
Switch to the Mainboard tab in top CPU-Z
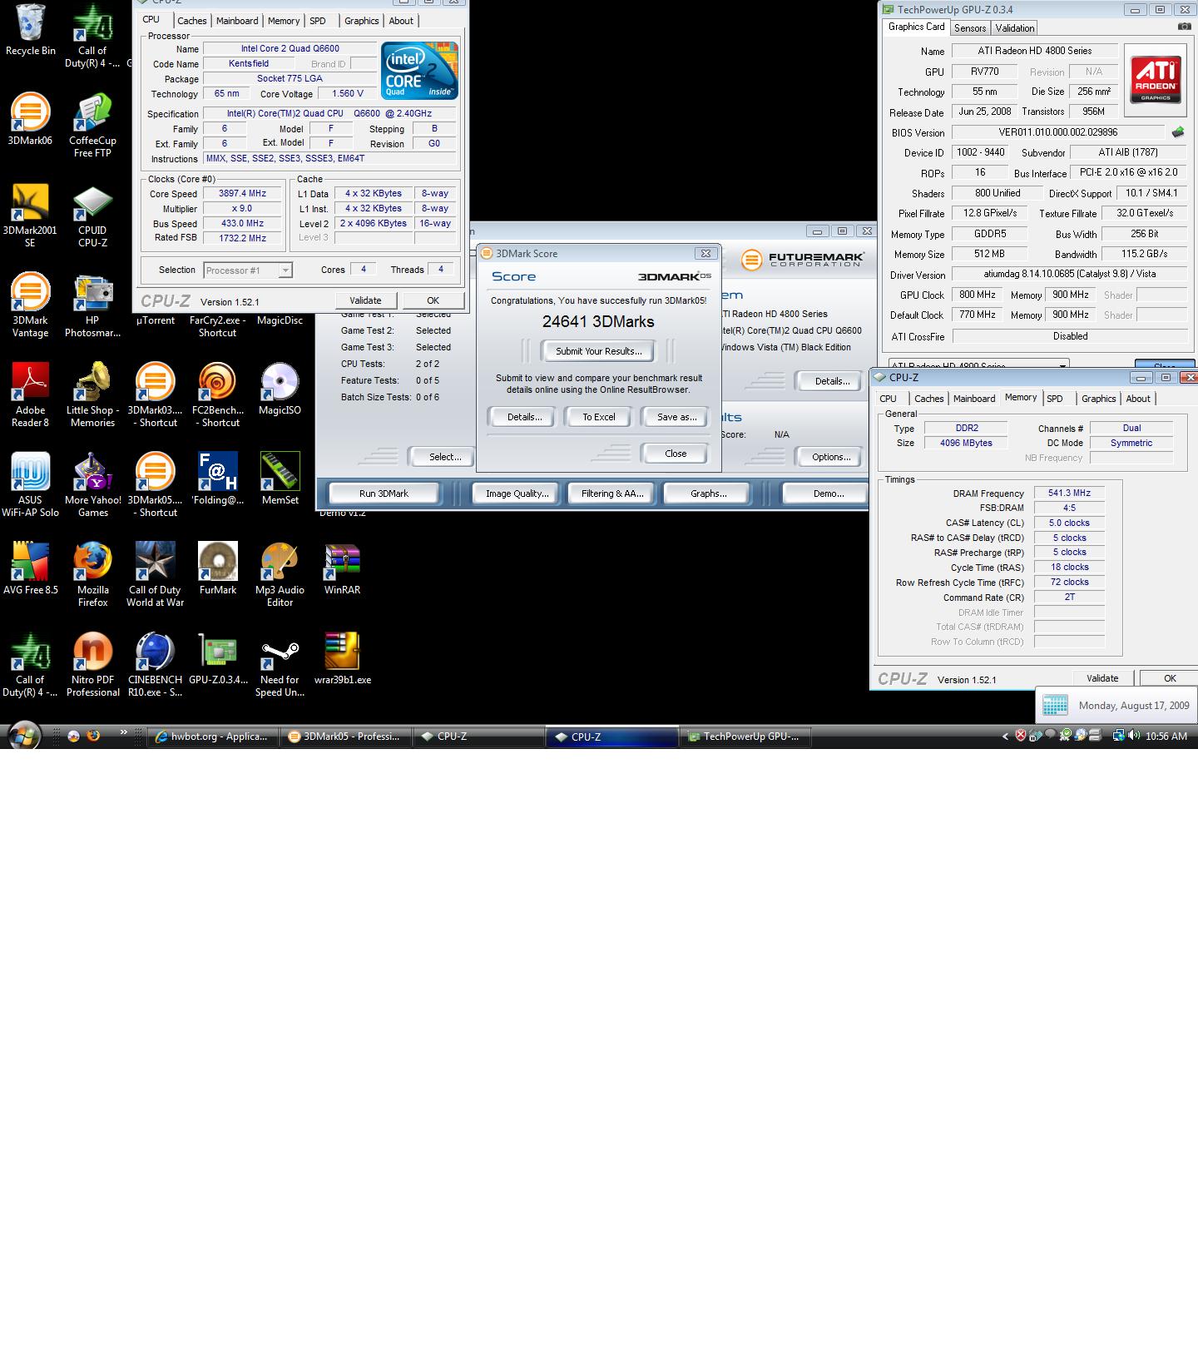237,21
